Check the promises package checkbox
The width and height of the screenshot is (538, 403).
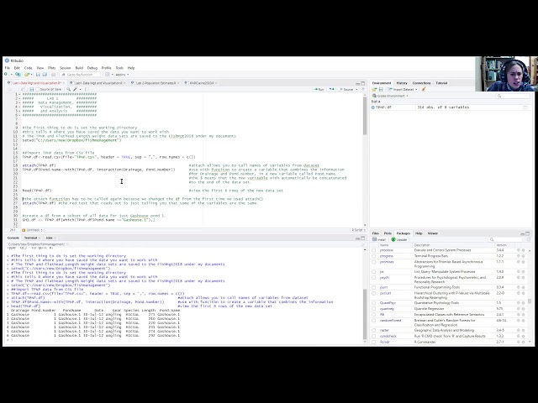click(x=374, y=262)
